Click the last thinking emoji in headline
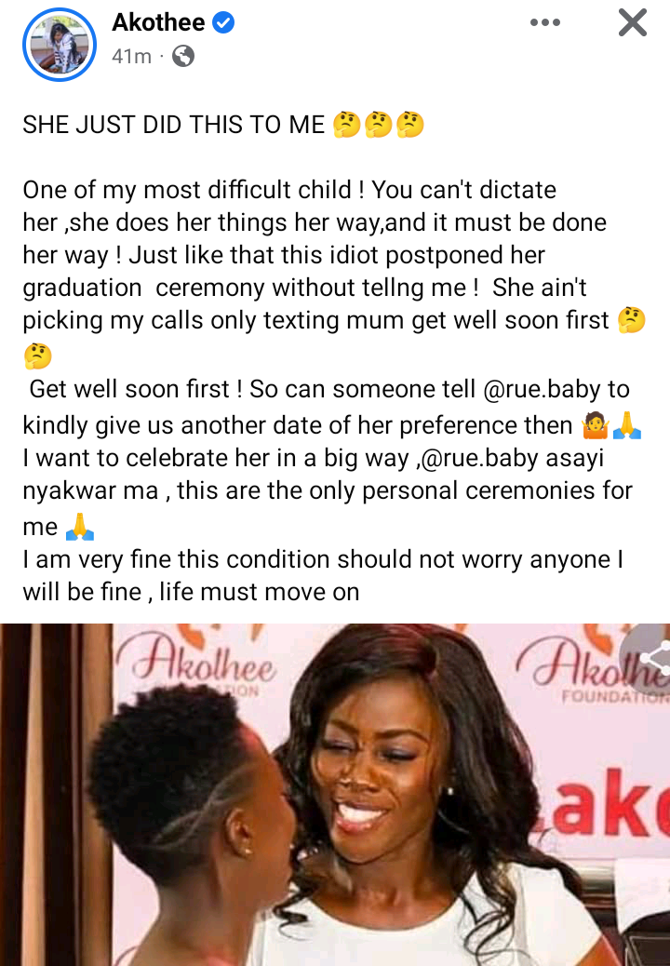 tap(410, 125)
